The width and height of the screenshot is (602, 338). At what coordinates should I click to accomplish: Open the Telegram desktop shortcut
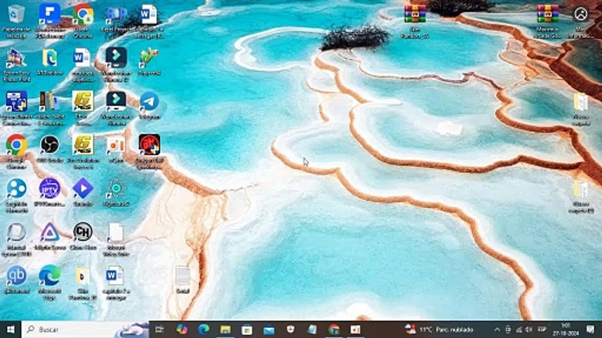[x=149, y=102]
